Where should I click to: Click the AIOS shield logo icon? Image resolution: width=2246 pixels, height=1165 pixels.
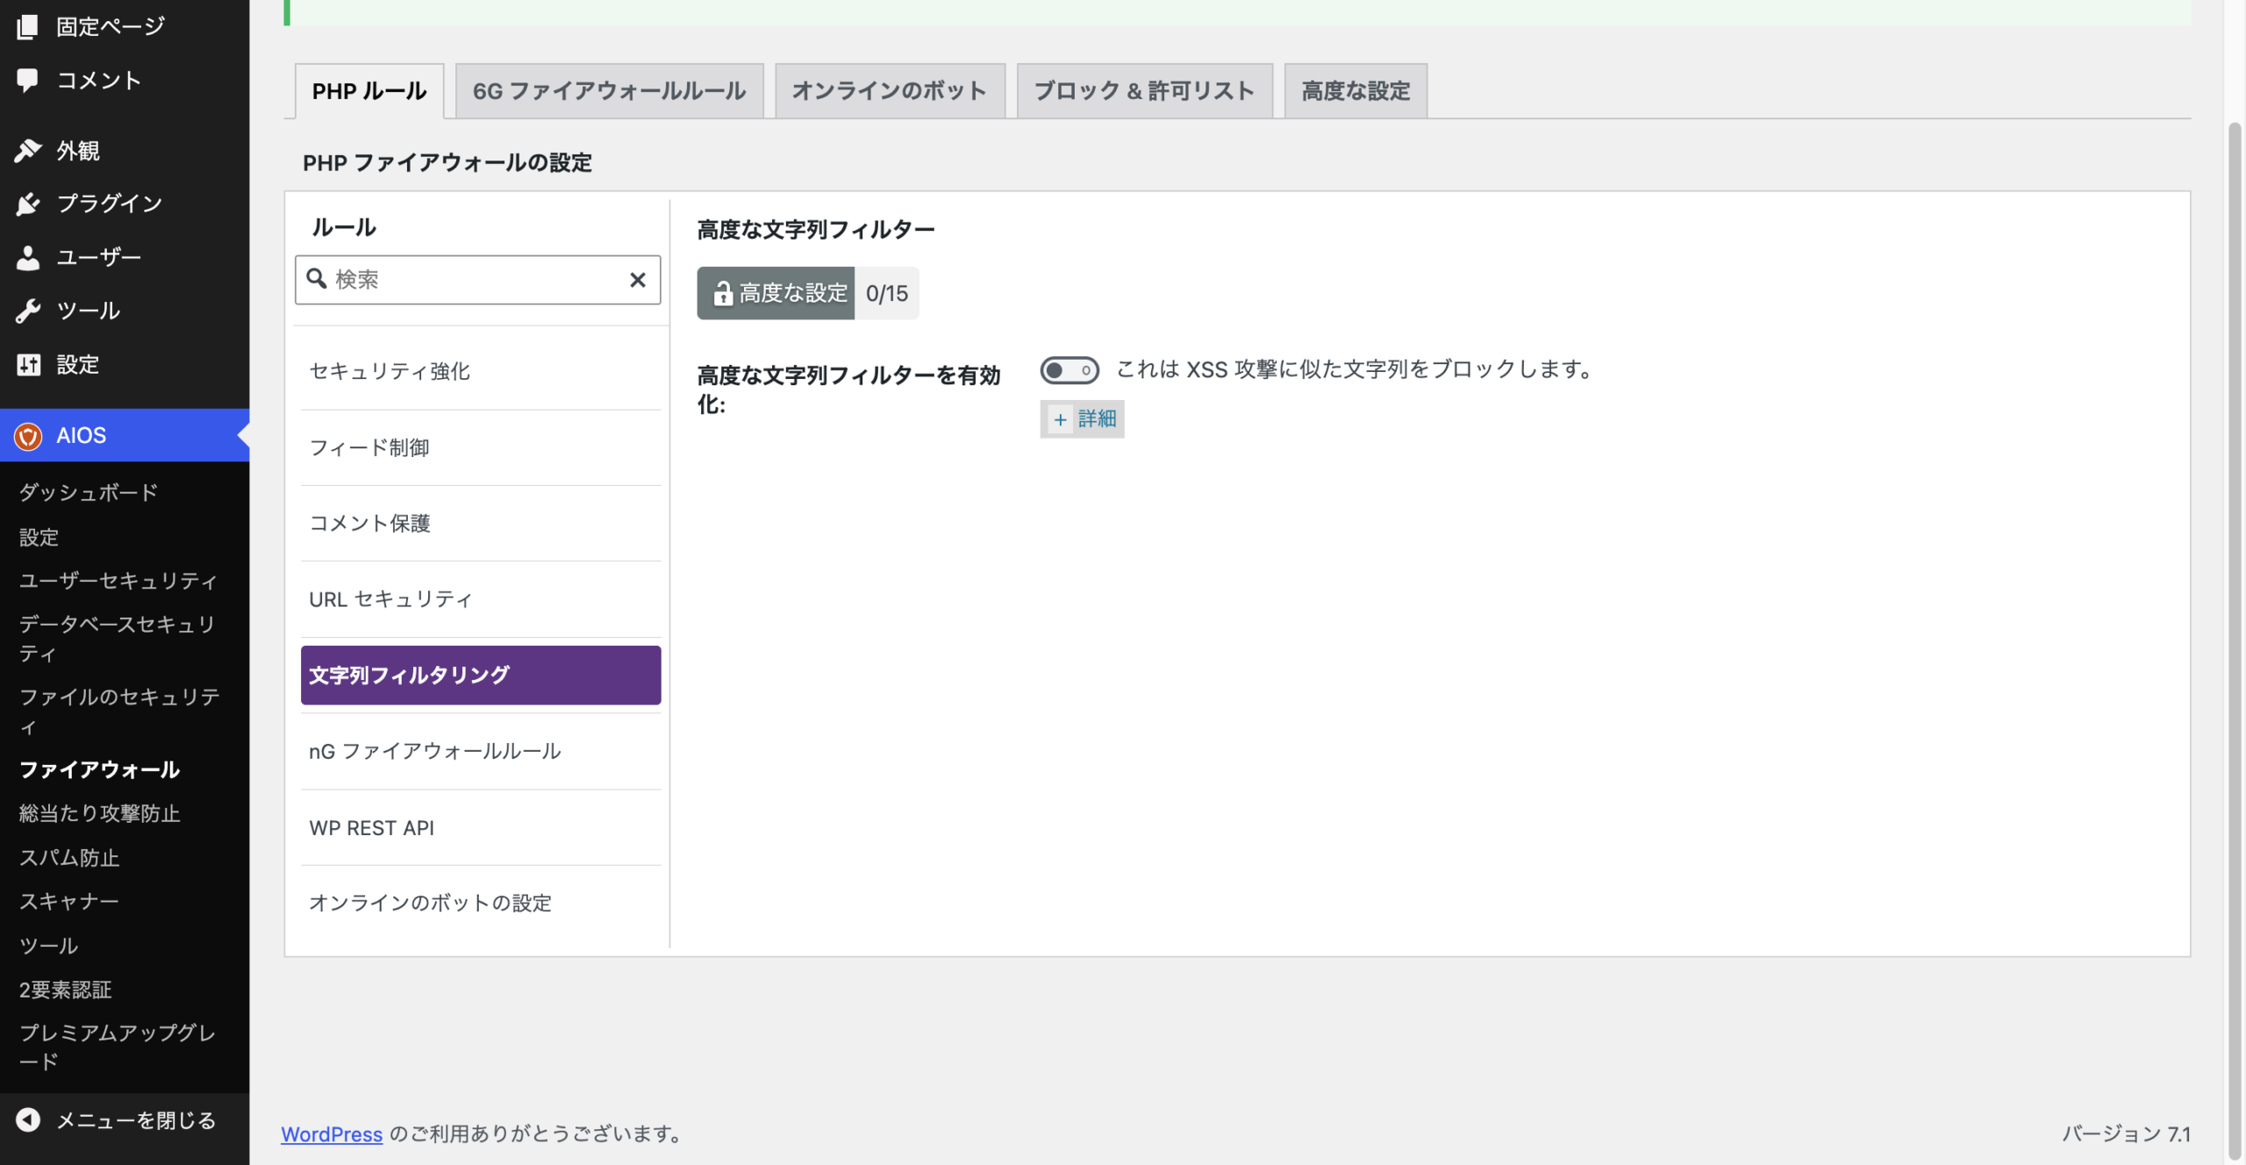pyautogui.click(x=27, y=435)
